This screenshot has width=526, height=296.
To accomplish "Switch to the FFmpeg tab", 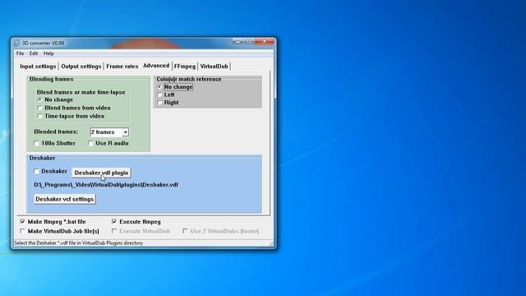I will point(184,67).
